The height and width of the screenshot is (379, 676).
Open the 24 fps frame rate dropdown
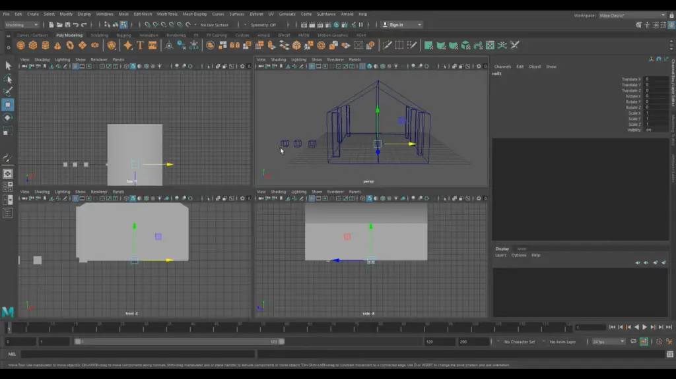pyautogui.click(x=609, y=341)
